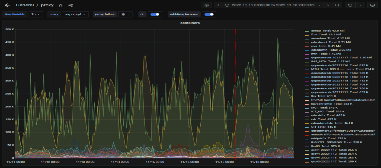Click the share dashboard icon

(71, 5)
